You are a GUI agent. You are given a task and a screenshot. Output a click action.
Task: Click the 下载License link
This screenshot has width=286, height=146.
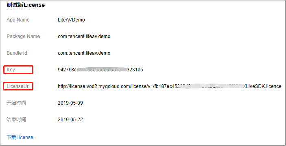click(x=20, y=137)
